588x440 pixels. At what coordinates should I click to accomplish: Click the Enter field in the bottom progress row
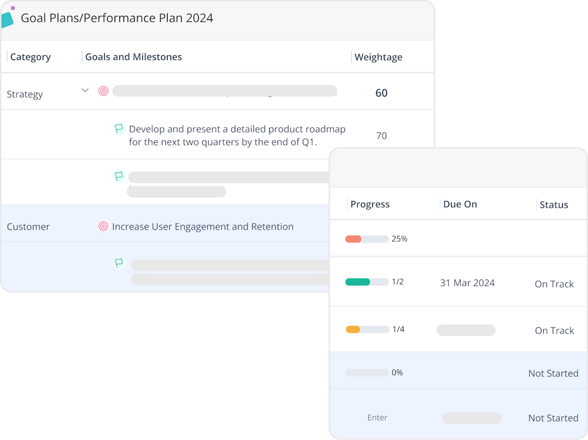pyautogui.click(x=377, y=418)
